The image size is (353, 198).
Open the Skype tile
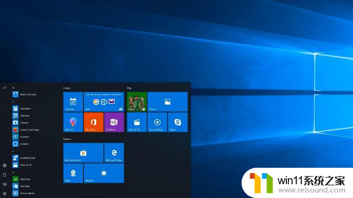[178, 122]
